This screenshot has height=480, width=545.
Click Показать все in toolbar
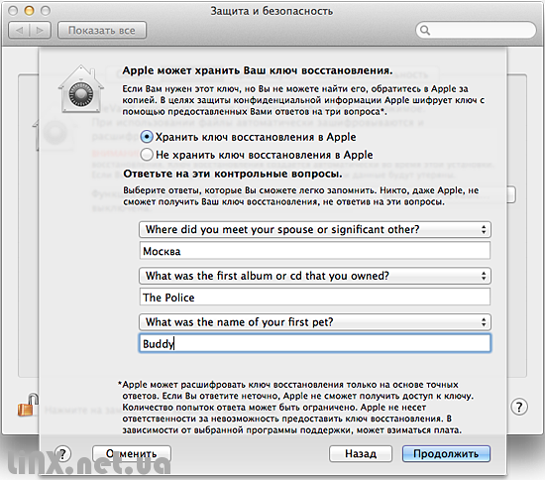point(102,31)
